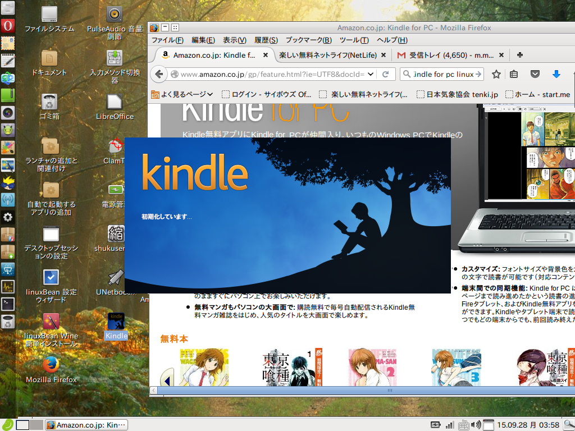The height and width of the screenshot is (431, 575).
Task: Close the 受信トレイ Gmail tab
Action: [501, 55]
